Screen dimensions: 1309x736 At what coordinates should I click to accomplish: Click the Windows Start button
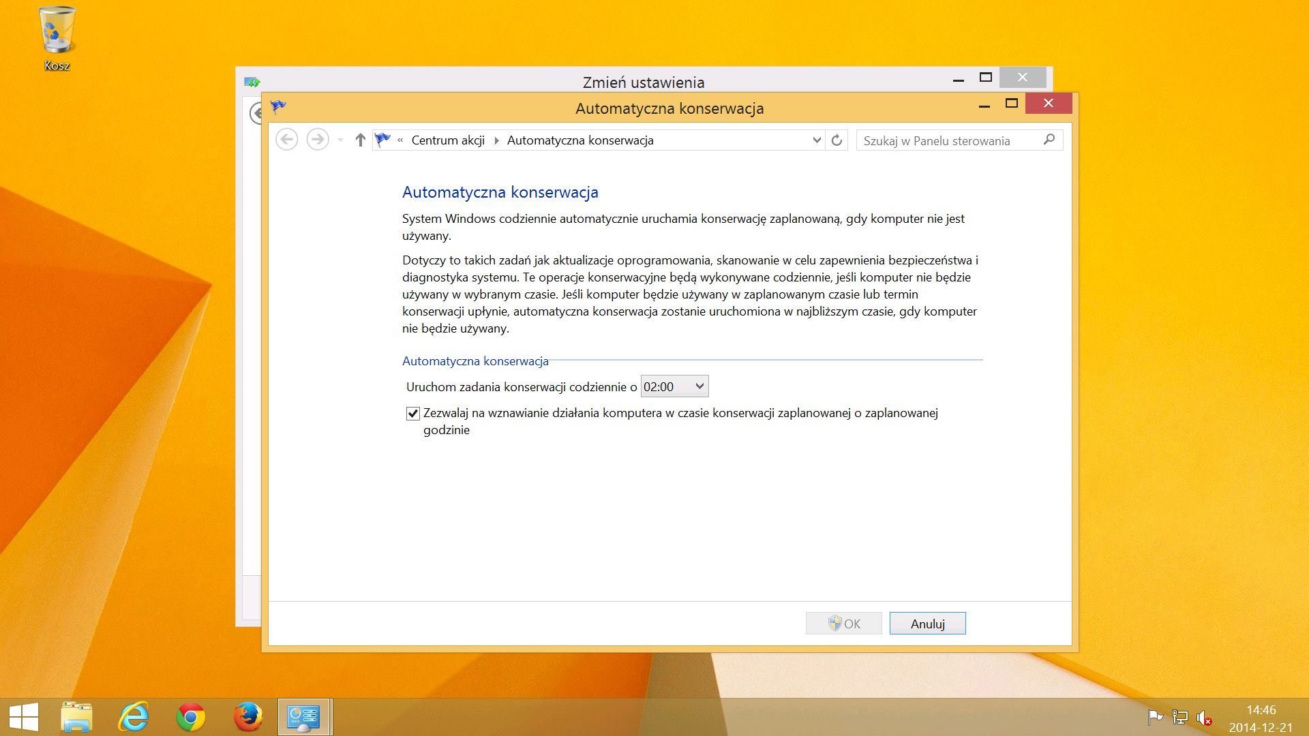pyautogui.click(x=24, y=717)
